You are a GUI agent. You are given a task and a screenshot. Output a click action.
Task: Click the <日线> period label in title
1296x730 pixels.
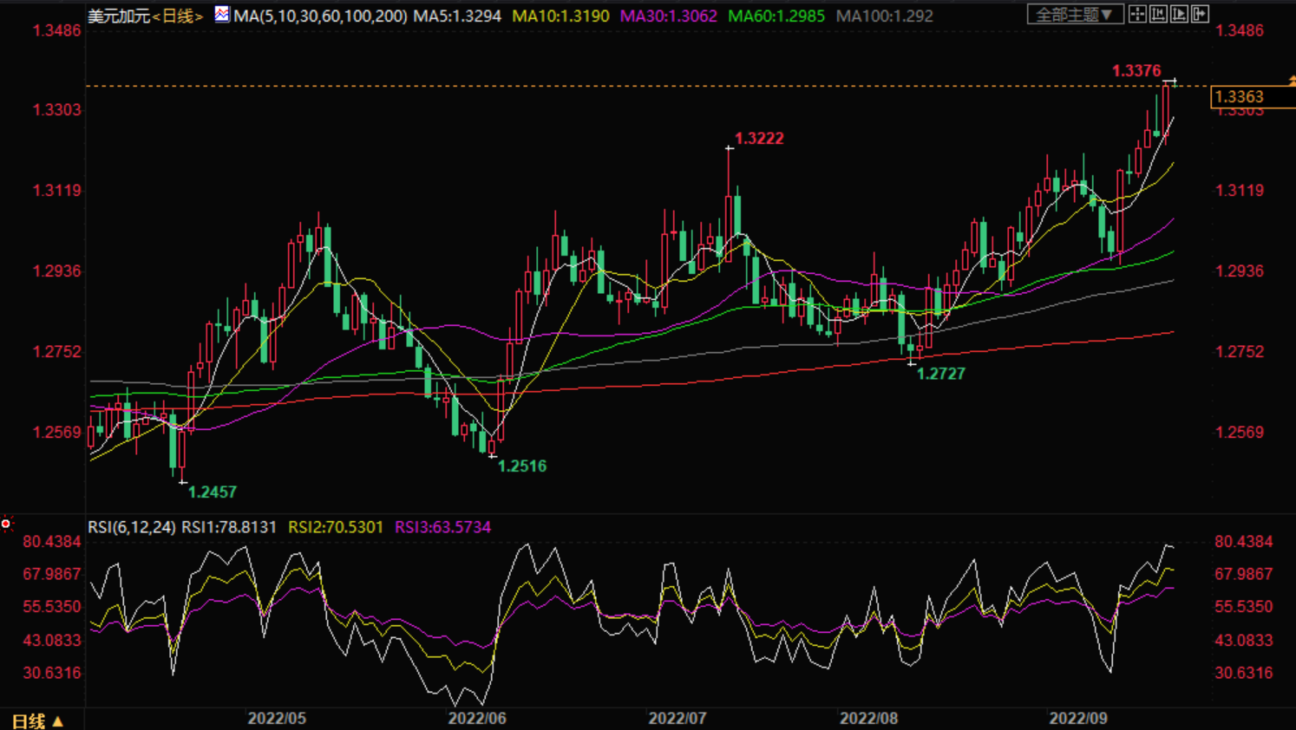point(178,16)
